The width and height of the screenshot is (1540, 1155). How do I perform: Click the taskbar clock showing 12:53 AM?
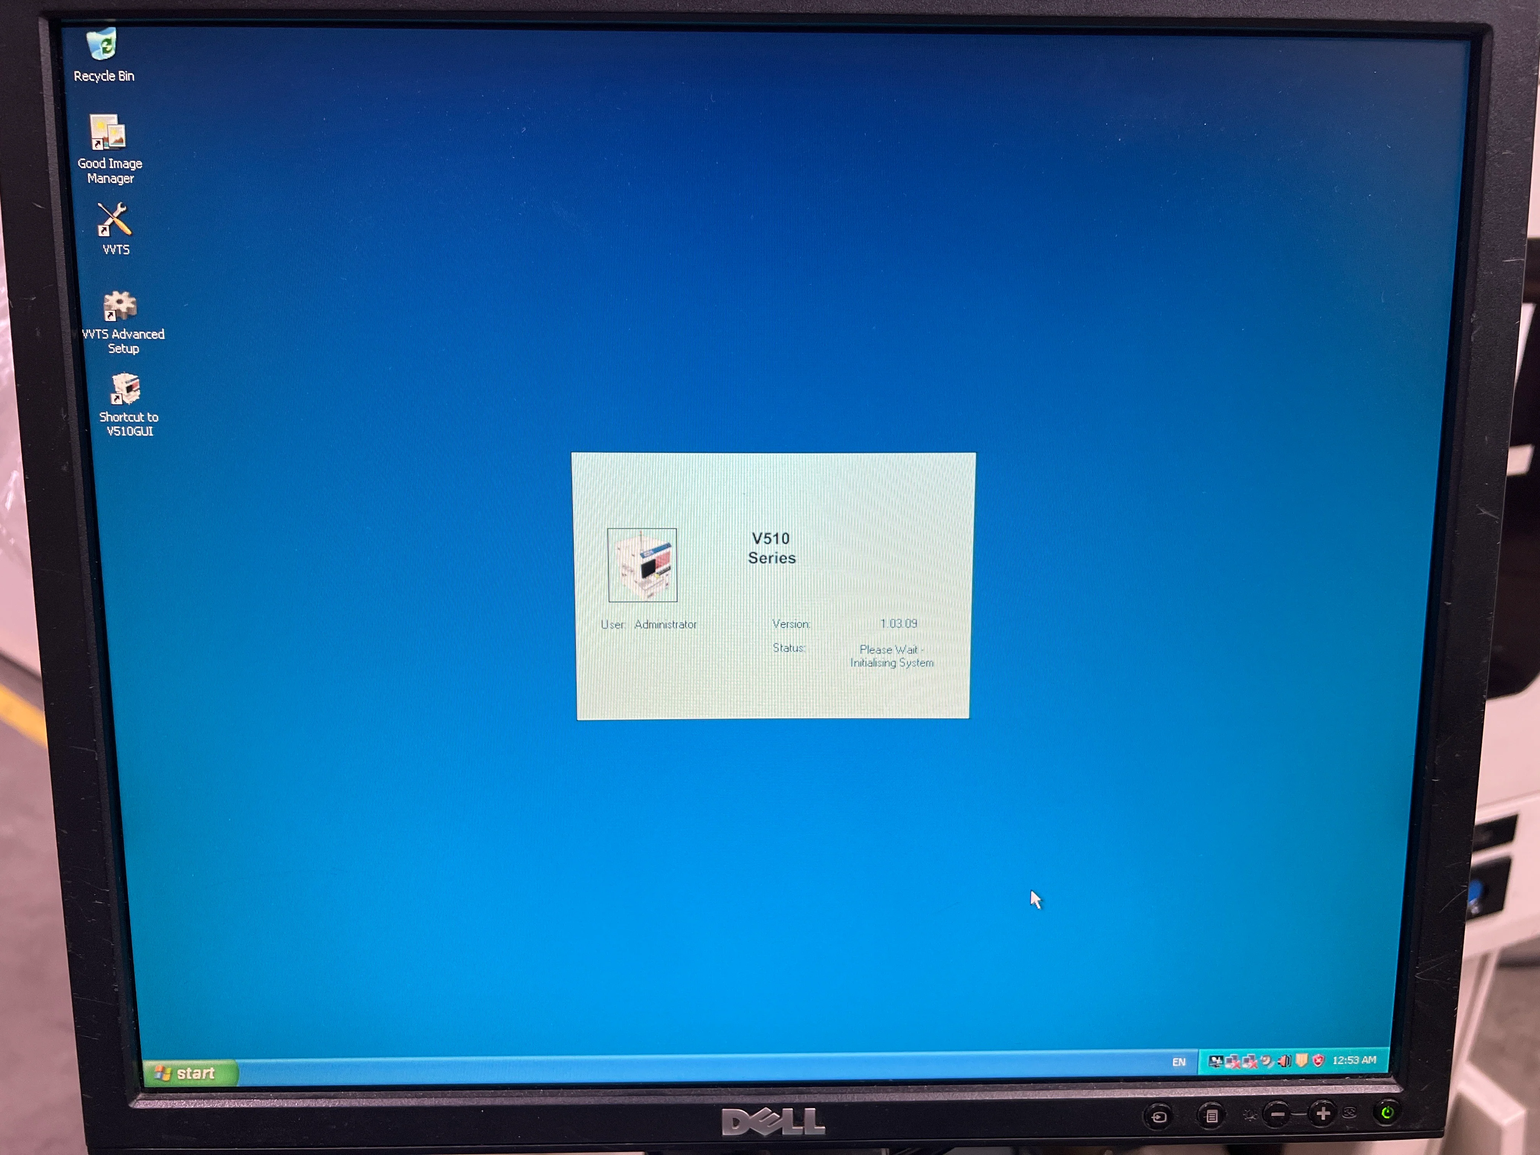(x=1354, y=1060)
